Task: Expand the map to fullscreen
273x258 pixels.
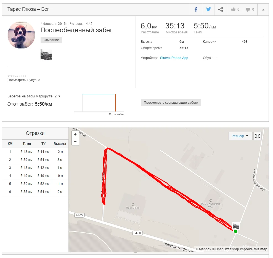Action: click(258, 136)
